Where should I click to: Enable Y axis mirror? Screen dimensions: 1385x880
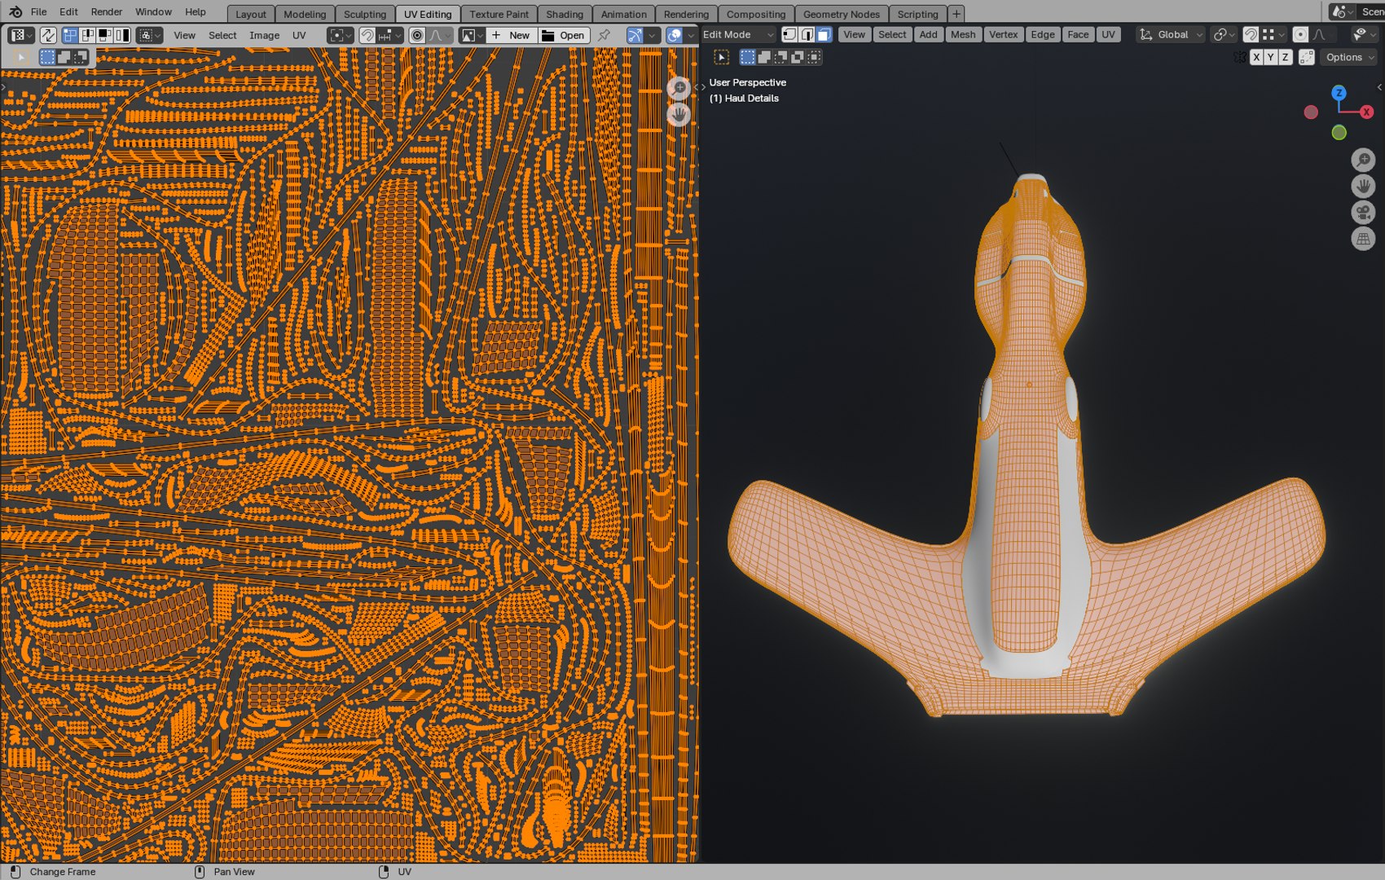(1270, 57)
